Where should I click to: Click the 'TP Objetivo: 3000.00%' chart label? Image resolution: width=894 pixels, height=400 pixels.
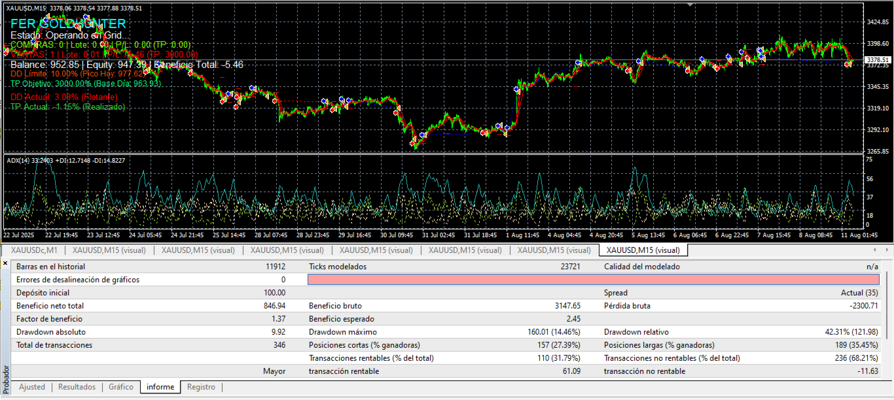click(86, 84)
